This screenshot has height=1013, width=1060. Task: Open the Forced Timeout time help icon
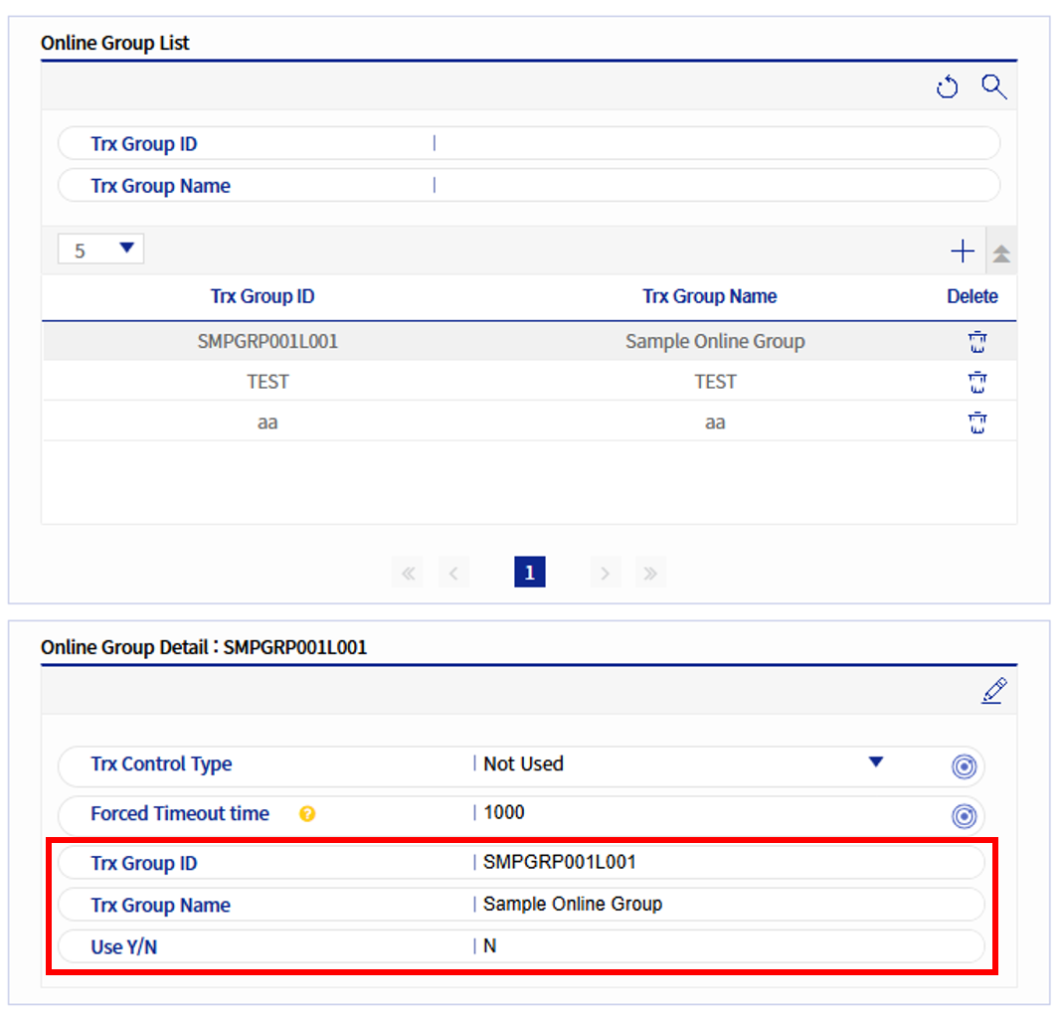tap(307, 814)
